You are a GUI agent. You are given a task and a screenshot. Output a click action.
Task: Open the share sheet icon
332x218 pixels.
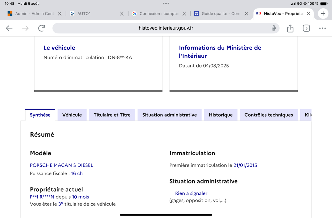coord(290,28)
